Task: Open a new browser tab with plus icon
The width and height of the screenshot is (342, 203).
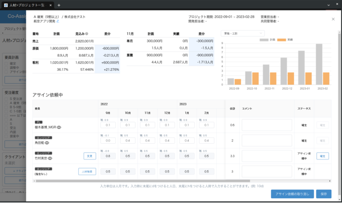Action: coord(59,5)
